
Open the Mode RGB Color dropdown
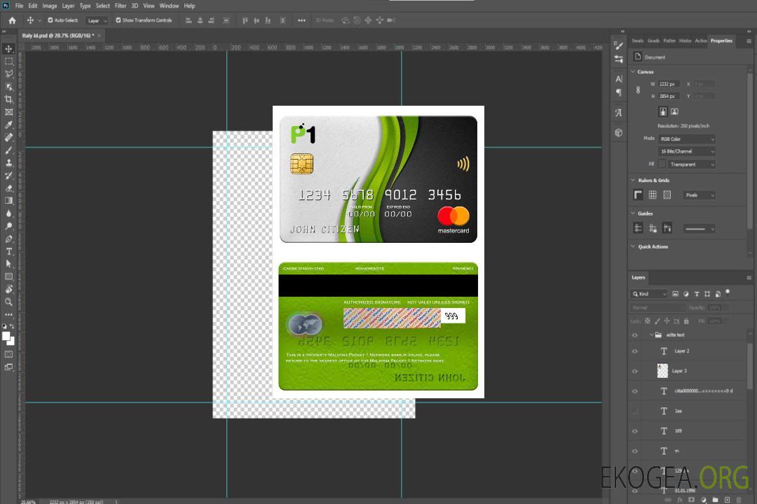click(x=686, y=139)
